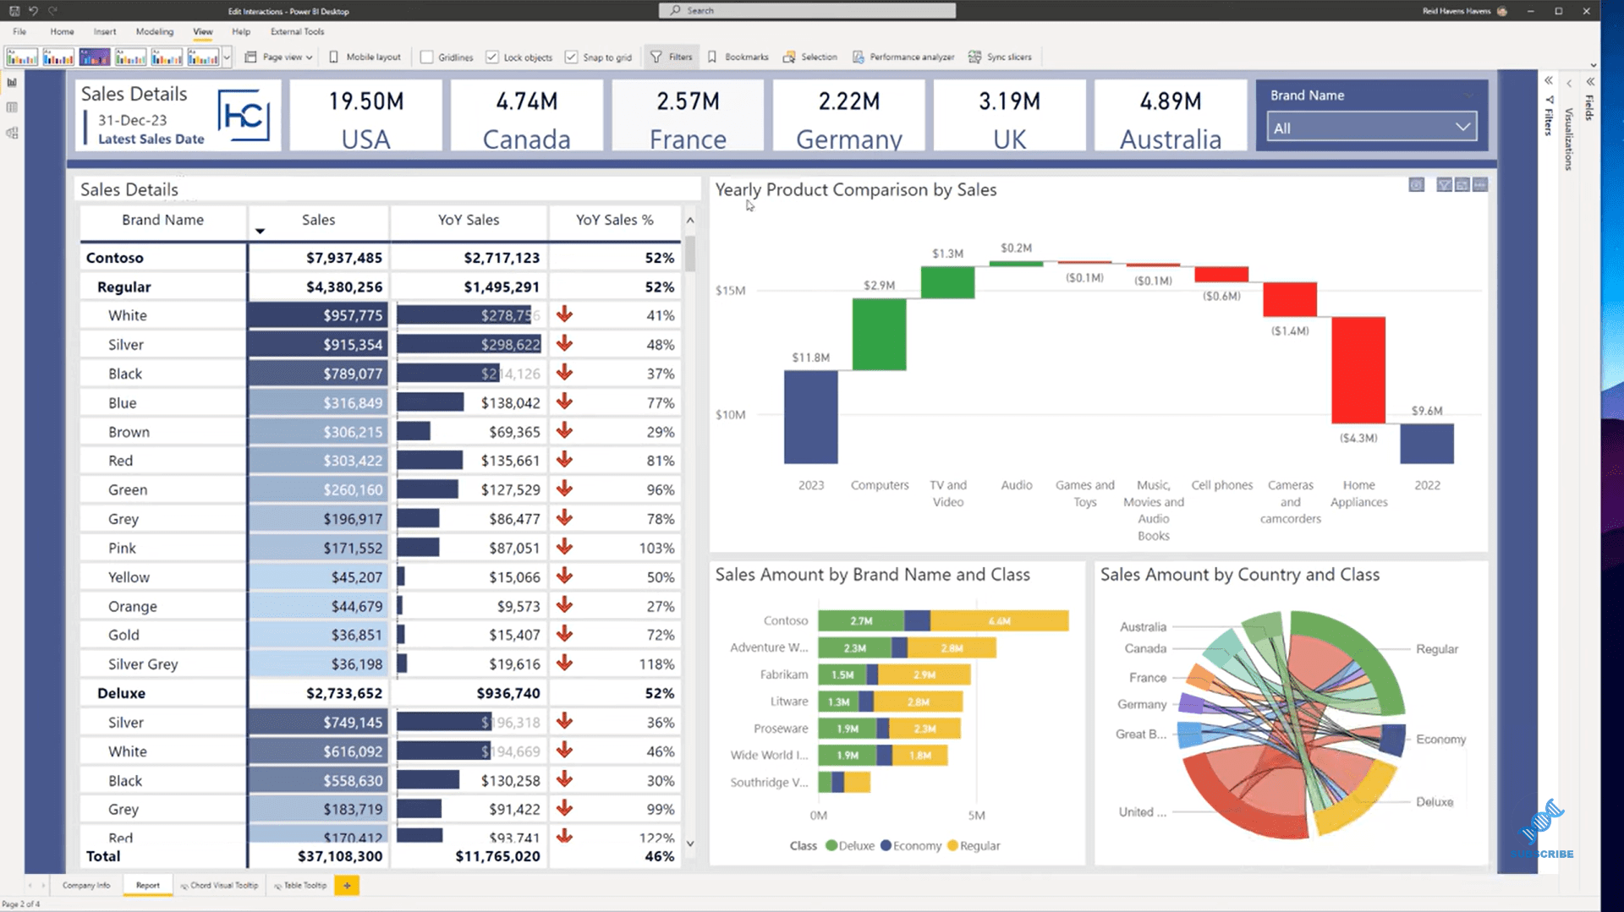Viewport: 1624px width, 912px height.
Task: Click the table scrollbar up arrow
Action: click(690, 220)
